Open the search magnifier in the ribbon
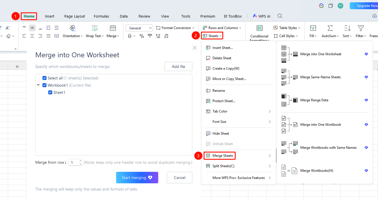378x200 pixels. [x=280, y=16]
